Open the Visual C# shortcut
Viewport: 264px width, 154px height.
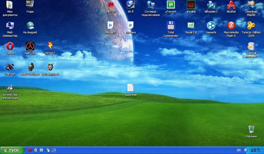[191, 26]
